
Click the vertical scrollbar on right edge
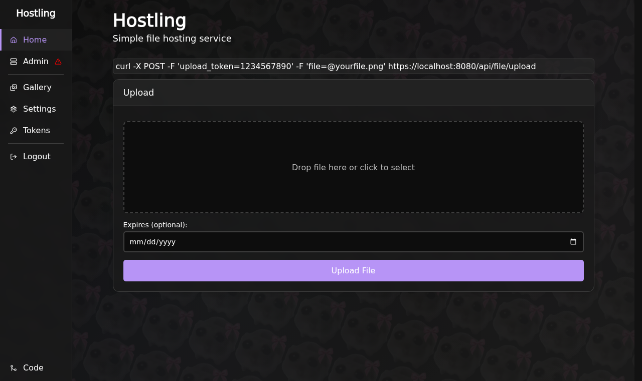point(638,190)
